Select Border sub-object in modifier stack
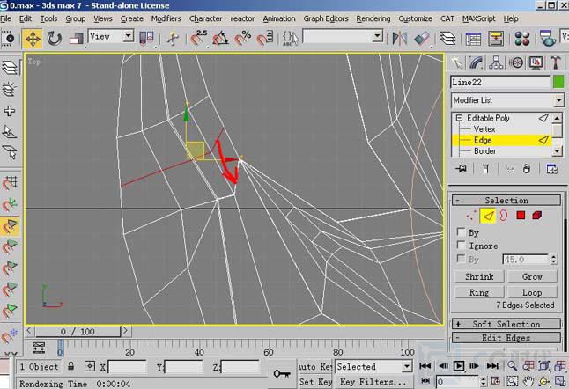 pos(484,151)
